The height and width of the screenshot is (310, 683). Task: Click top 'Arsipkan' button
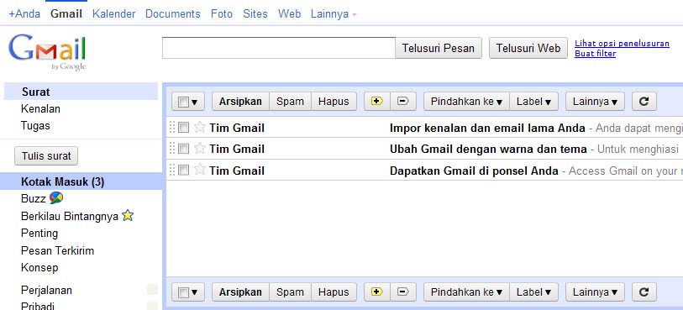point(240,102)
